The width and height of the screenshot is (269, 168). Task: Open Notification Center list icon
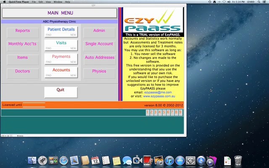(x=264, y=2)
